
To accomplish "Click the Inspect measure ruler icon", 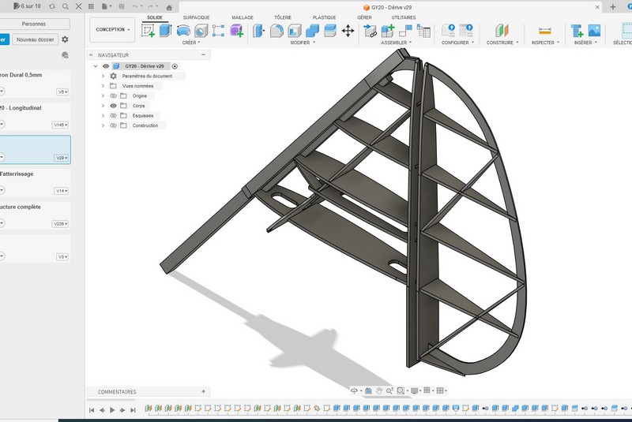I will click(544, 31).
